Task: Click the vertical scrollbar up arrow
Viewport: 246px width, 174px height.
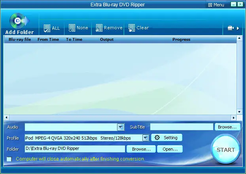Action: (x=239, y=38)
